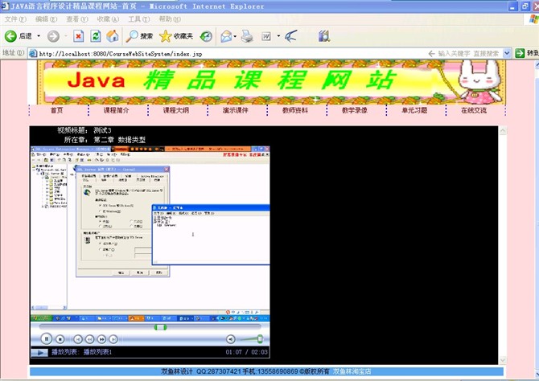This screenshot has width=539, height=381.
Task: Open the 课程大纲 page link
Action: coord(175,110)
